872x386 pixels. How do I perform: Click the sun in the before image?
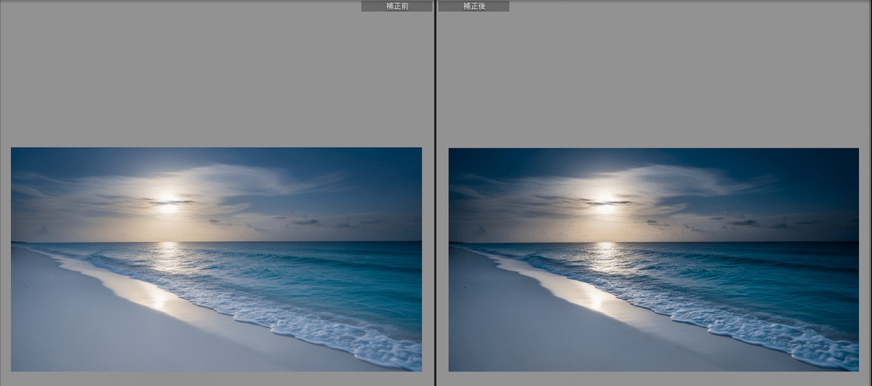coord(168,198)
